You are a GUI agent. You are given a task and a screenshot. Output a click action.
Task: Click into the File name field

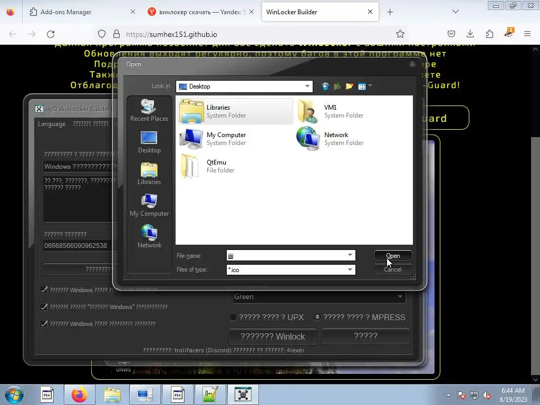[x=286, y=255]
